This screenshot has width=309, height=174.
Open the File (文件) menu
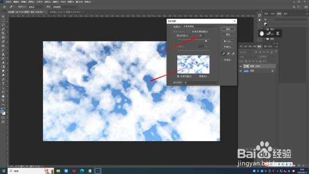click(x=9, y=2)
